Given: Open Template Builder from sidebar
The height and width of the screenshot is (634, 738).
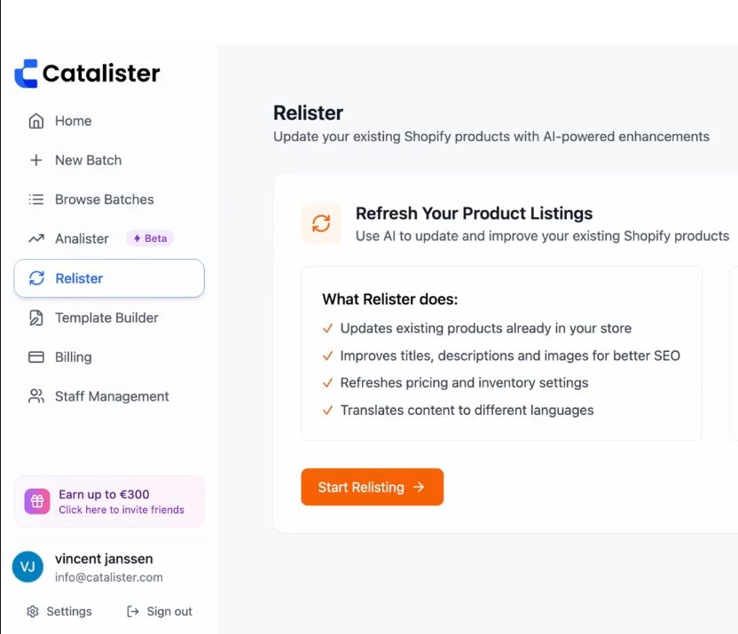Looking at the screenshot, I should [x=106, y=317].
